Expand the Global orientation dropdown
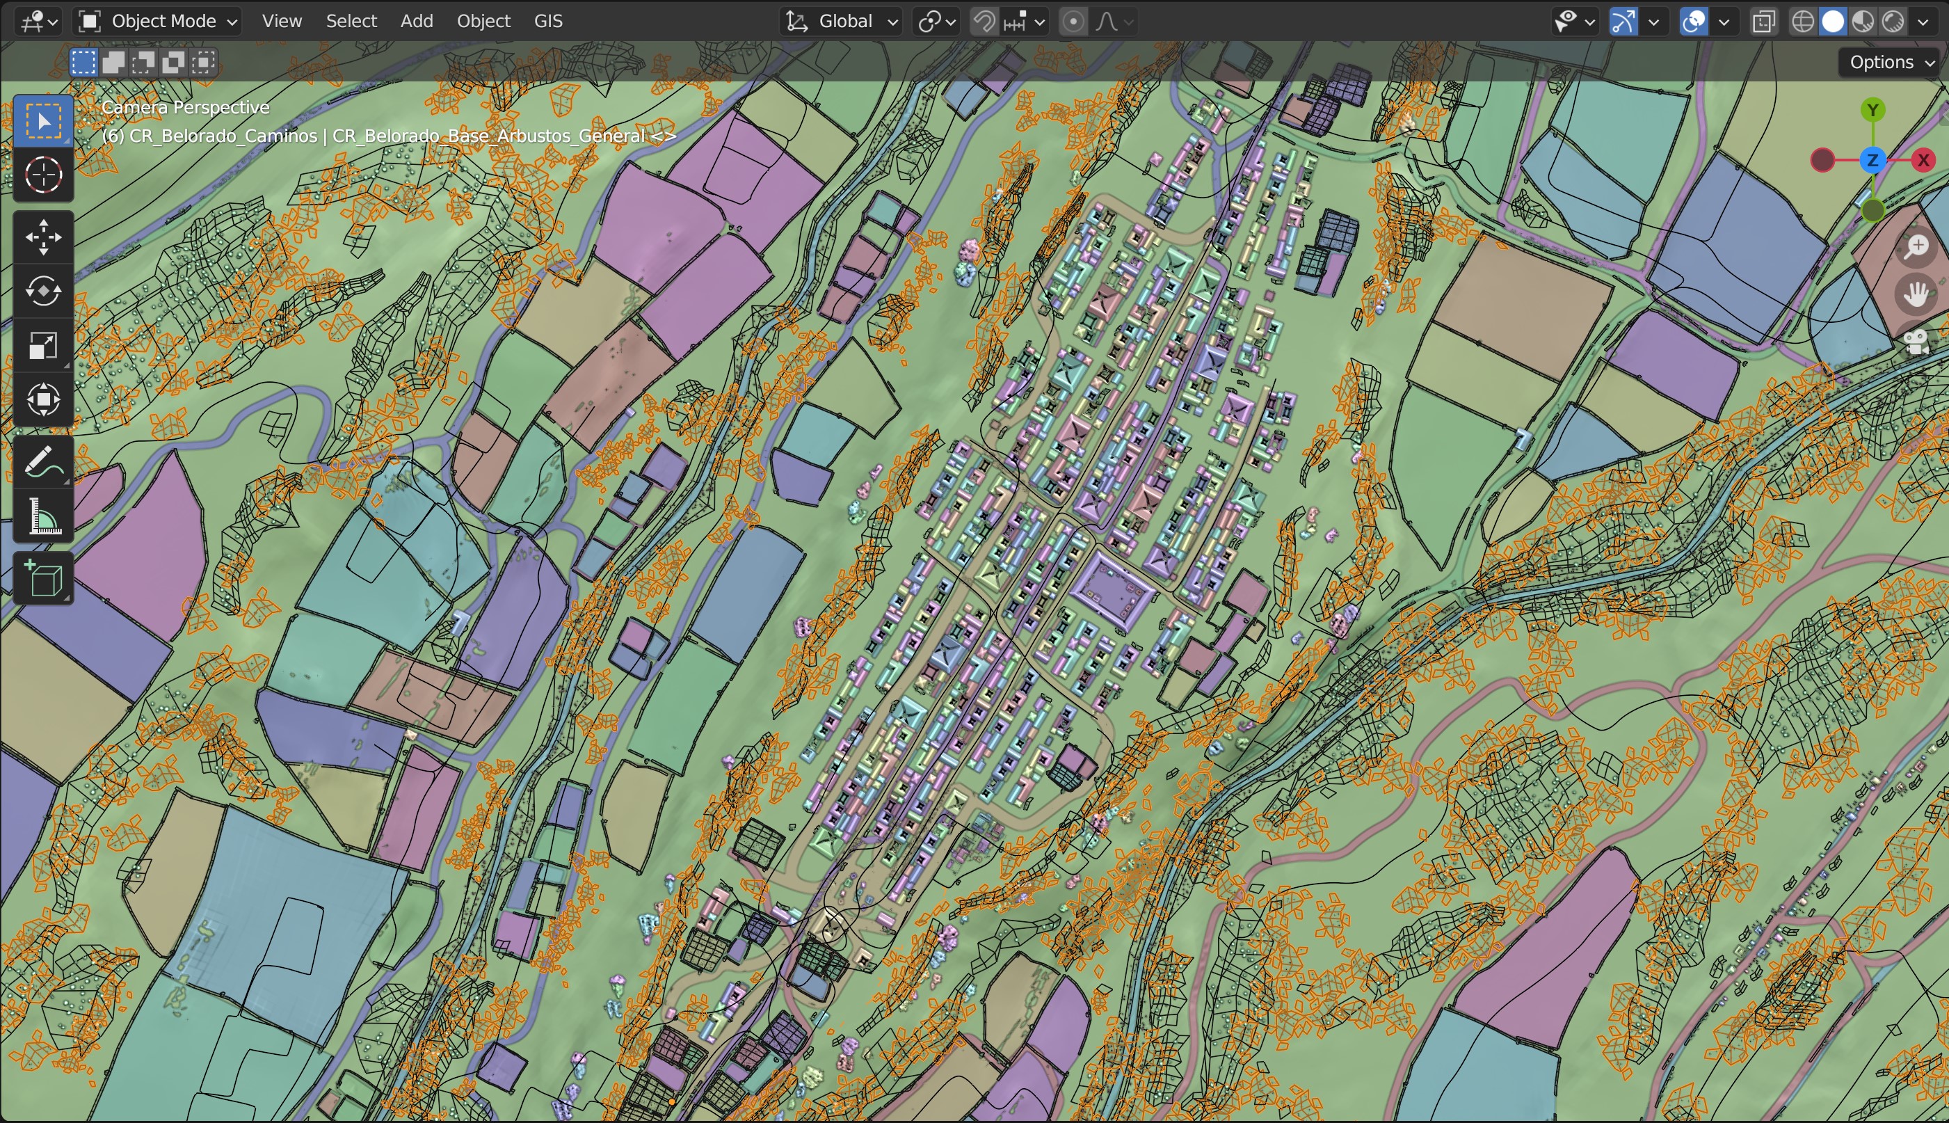Viewport: 1949px width, 1123px height. [x=841, y=22]
